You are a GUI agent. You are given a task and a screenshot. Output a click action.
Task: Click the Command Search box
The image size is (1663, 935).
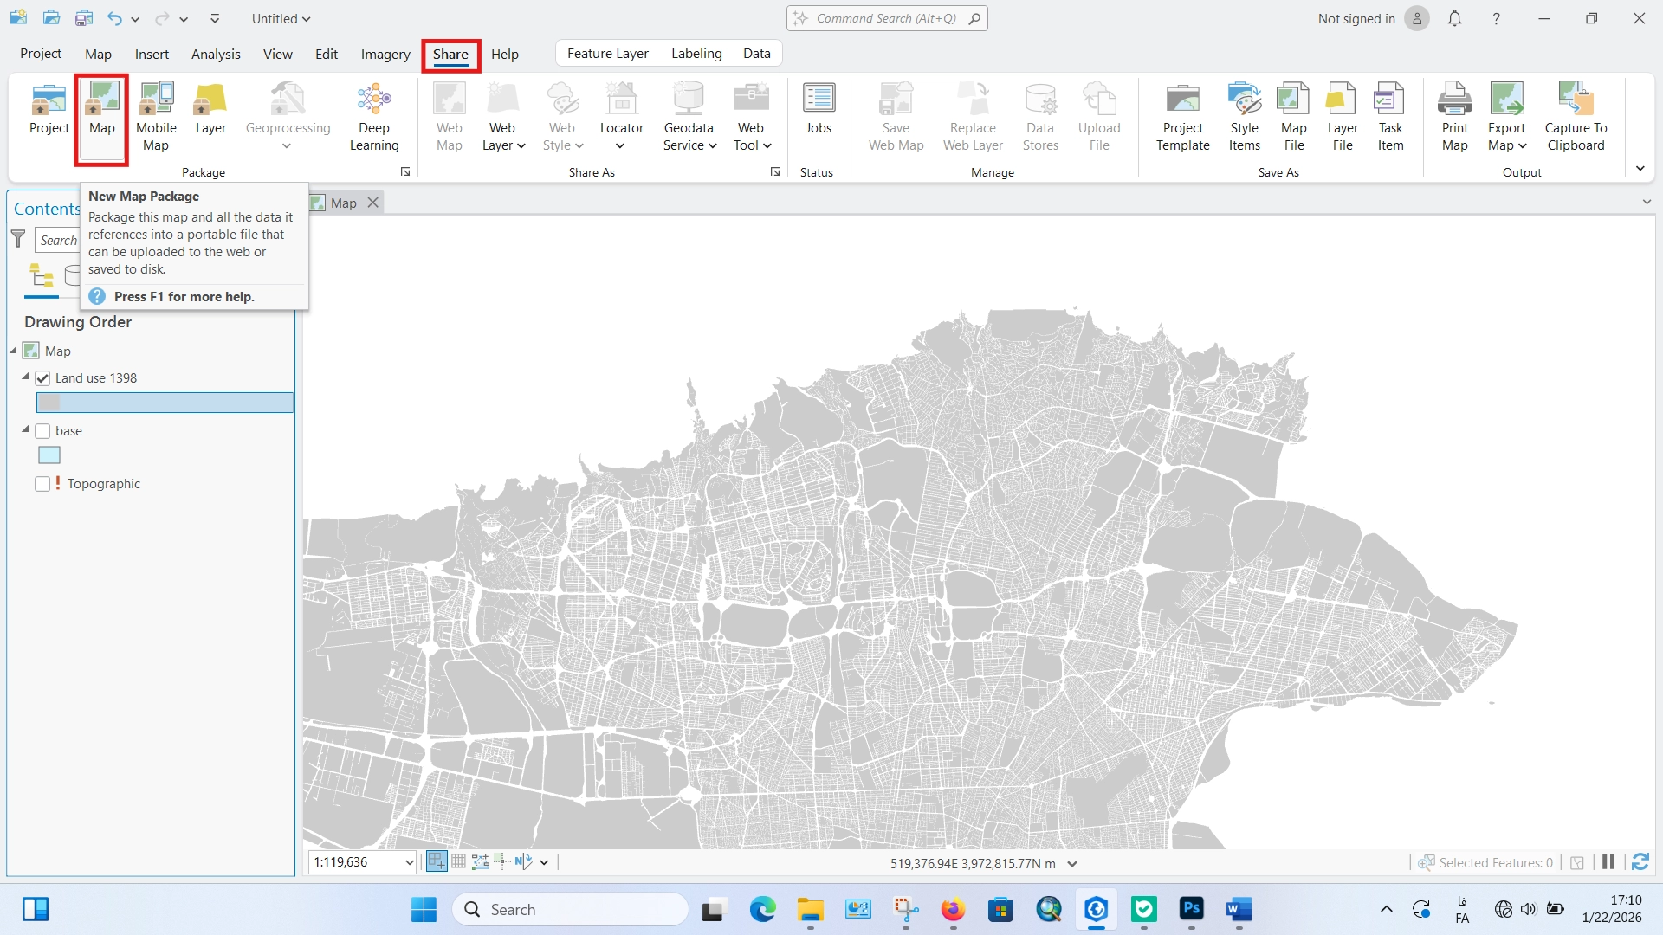coord(887,18)
